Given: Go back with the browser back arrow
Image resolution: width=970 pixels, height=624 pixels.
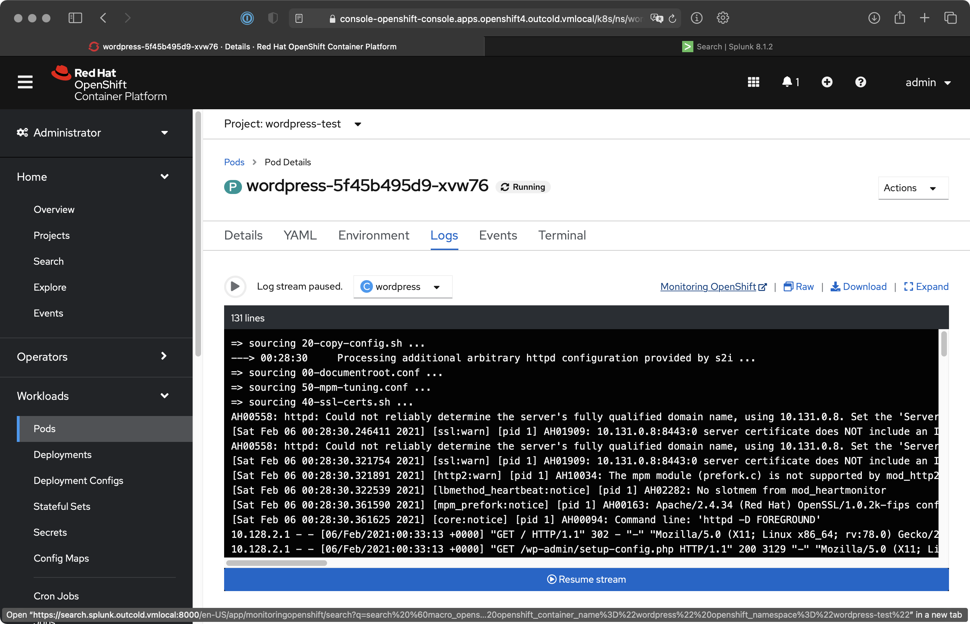Looking at the screenshot, I should [103, 18].
